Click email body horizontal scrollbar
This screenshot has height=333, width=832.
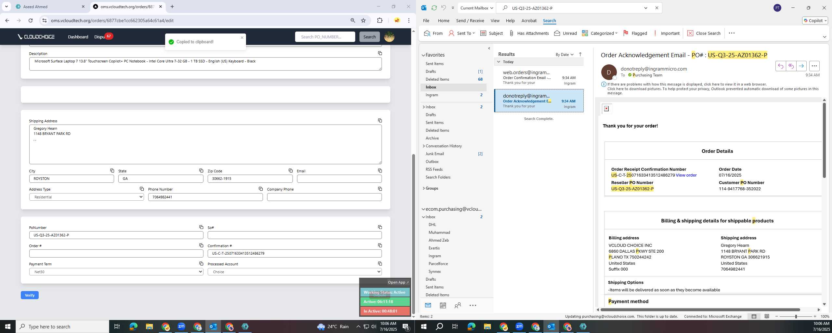pos(700,310)
